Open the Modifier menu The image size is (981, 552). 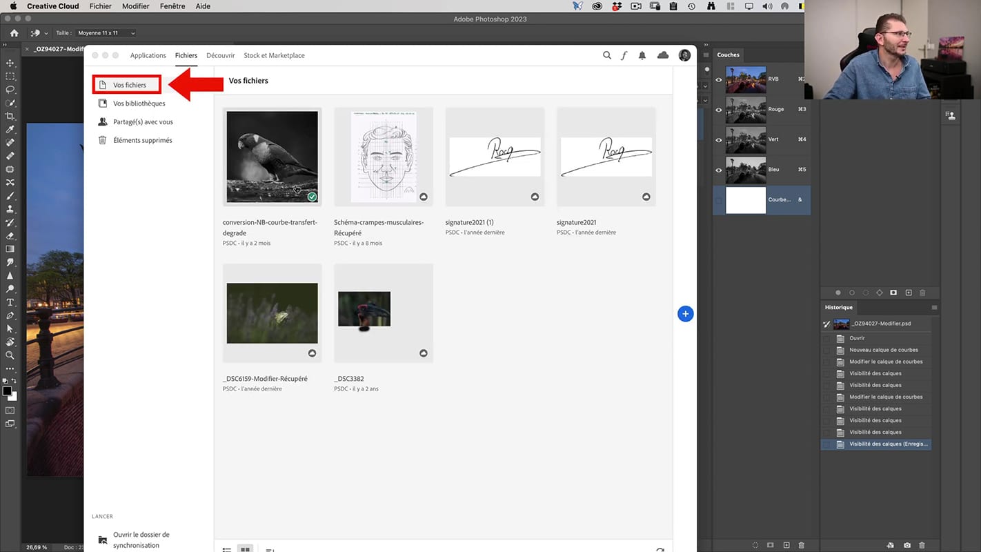click(x=136, y=6)
